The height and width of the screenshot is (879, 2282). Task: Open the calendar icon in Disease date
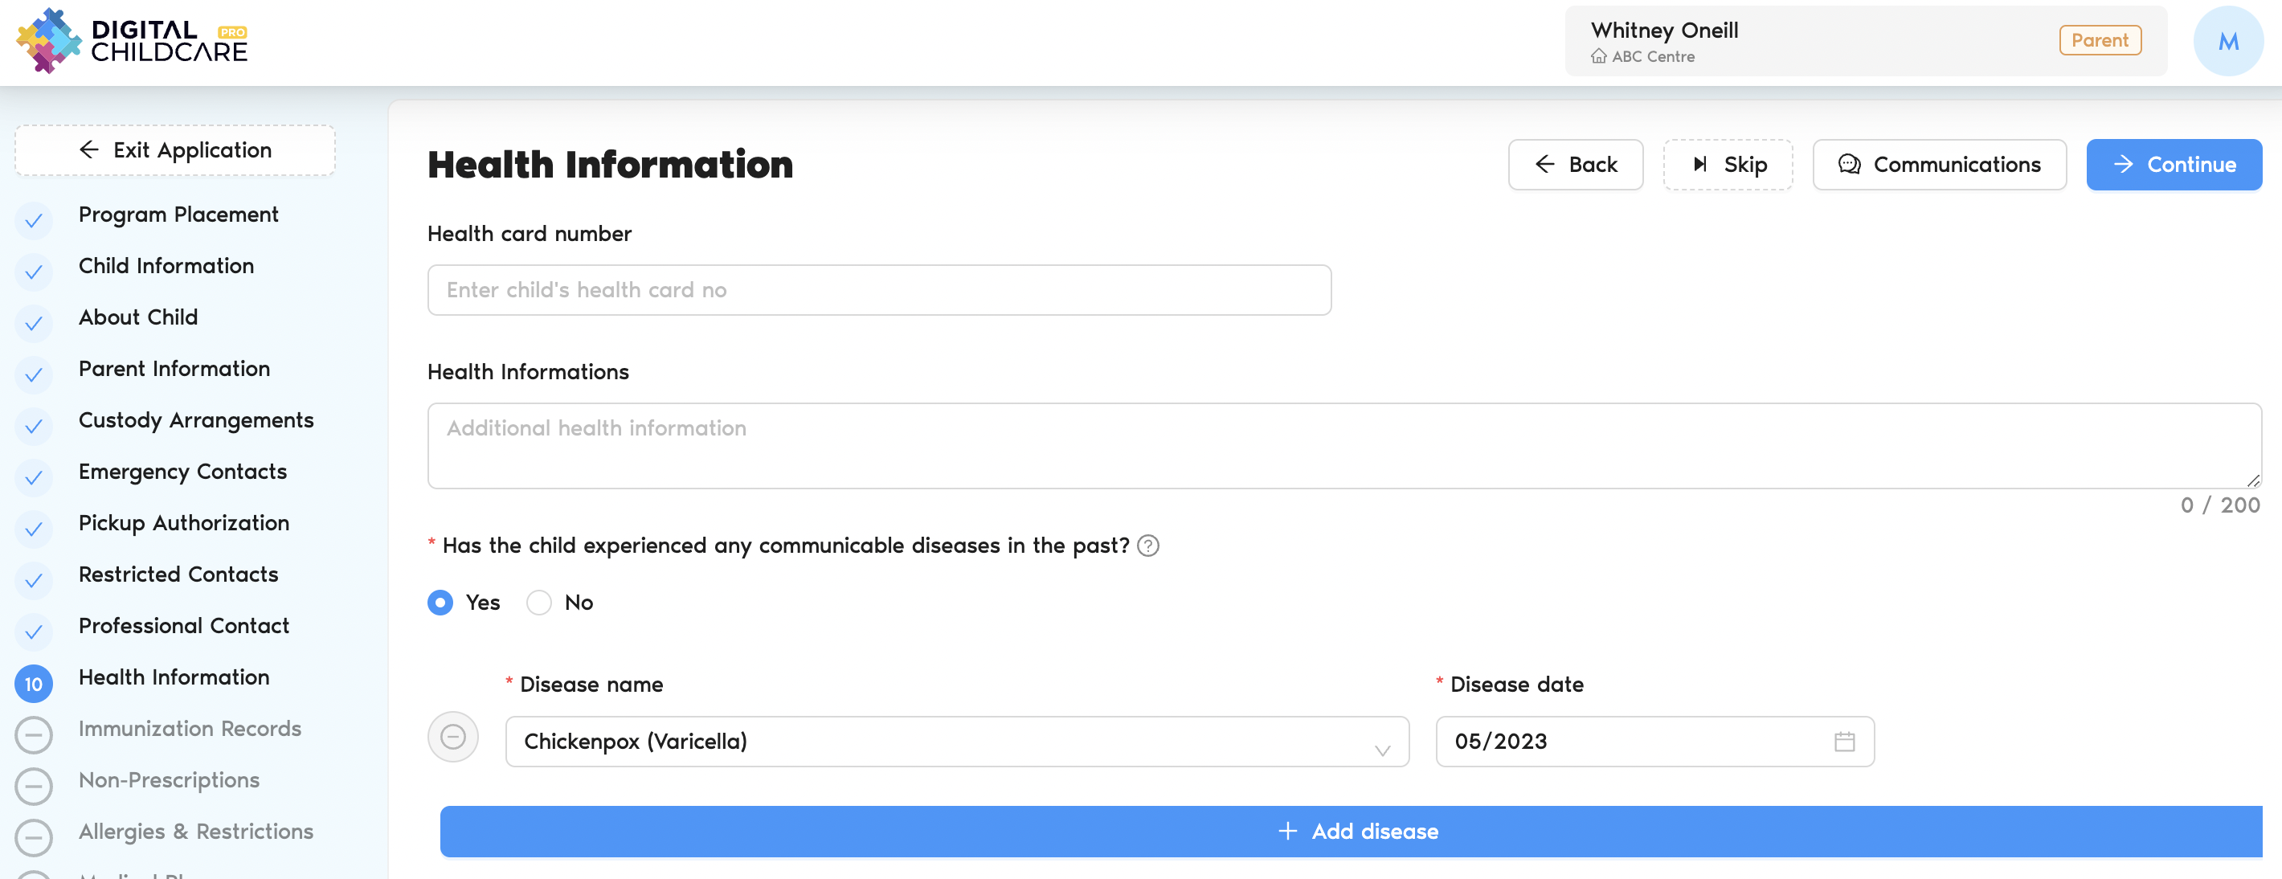coord(1844,742)
